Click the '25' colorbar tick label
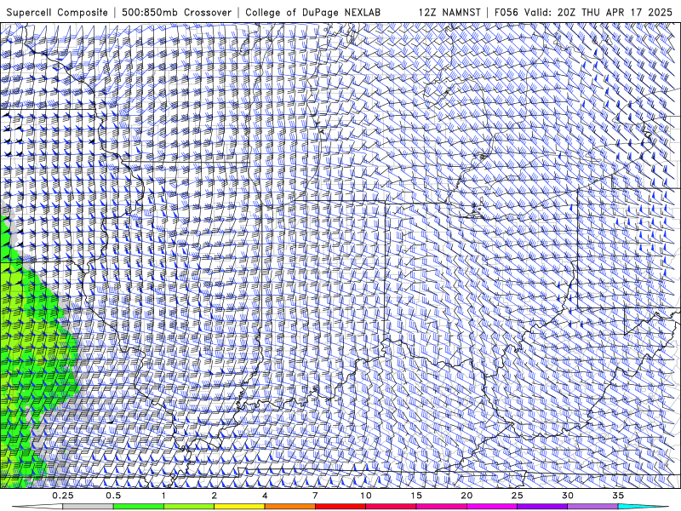This screenshot has width=681, height=511. (x=517, y=496)
